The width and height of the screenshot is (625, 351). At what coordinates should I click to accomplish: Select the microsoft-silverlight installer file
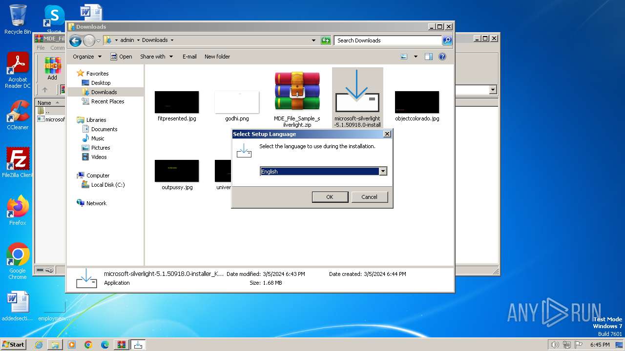pyautogui.click(x=357, y=99)
